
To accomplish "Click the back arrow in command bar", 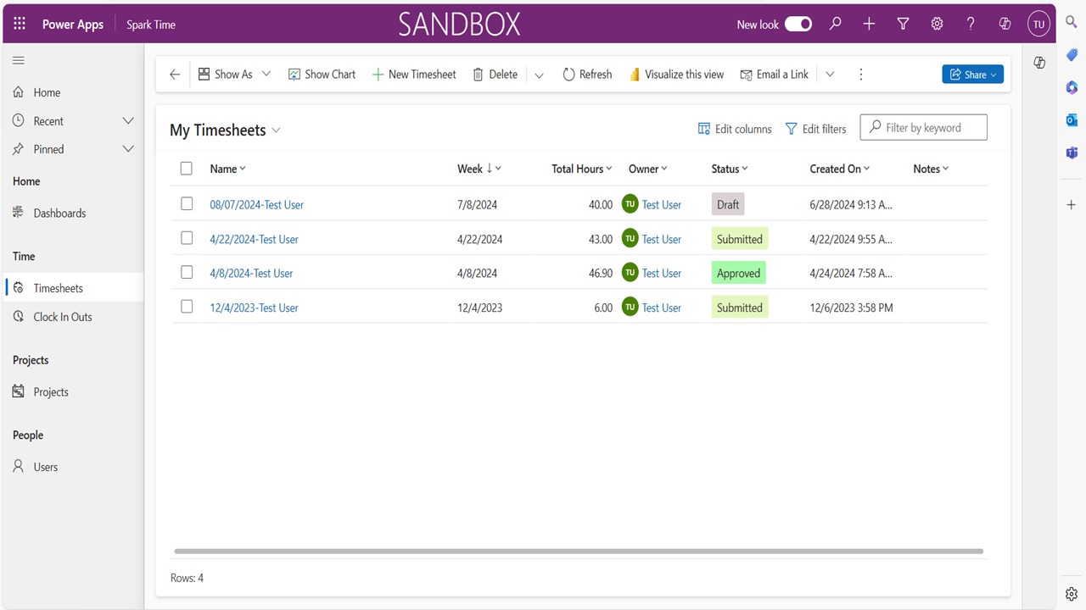I will point(175,75).
